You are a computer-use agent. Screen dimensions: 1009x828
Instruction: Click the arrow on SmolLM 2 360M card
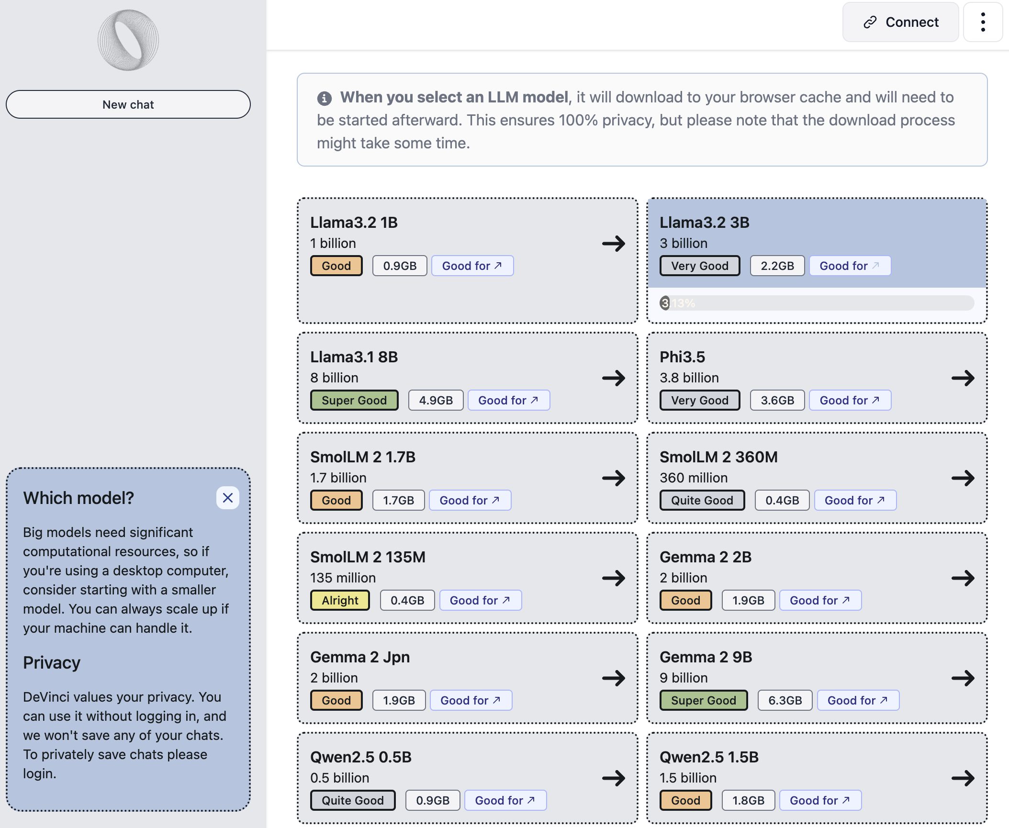click(963, 478)
